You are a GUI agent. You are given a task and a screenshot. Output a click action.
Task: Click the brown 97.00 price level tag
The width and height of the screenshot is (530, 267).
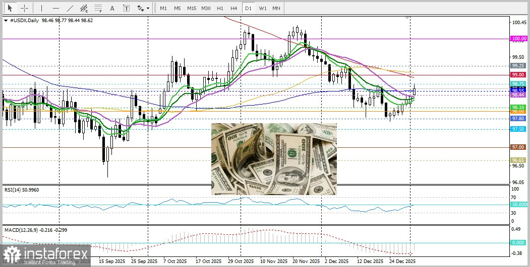(518, 147)
